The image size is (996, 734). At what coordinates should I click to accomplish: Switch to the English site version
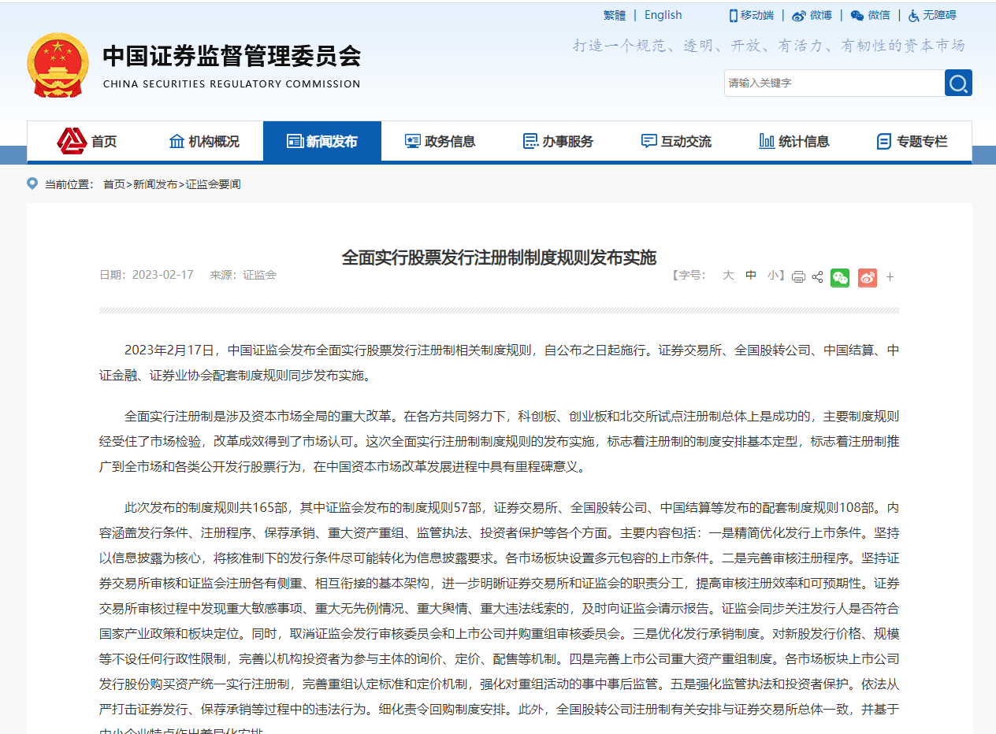tap(663, 15)
